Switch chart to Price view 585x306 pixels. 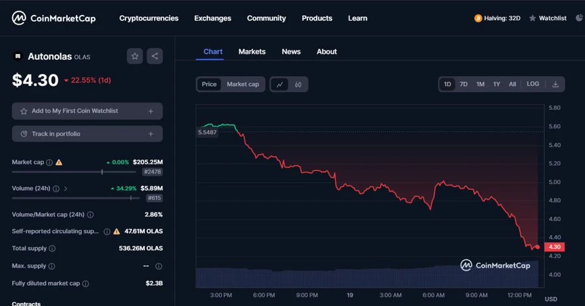209,84
